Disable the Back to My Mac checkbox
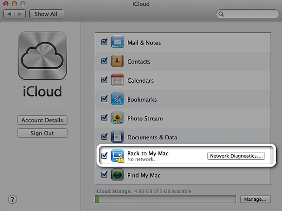Screen dimensions: 282x211 point(105,155)
